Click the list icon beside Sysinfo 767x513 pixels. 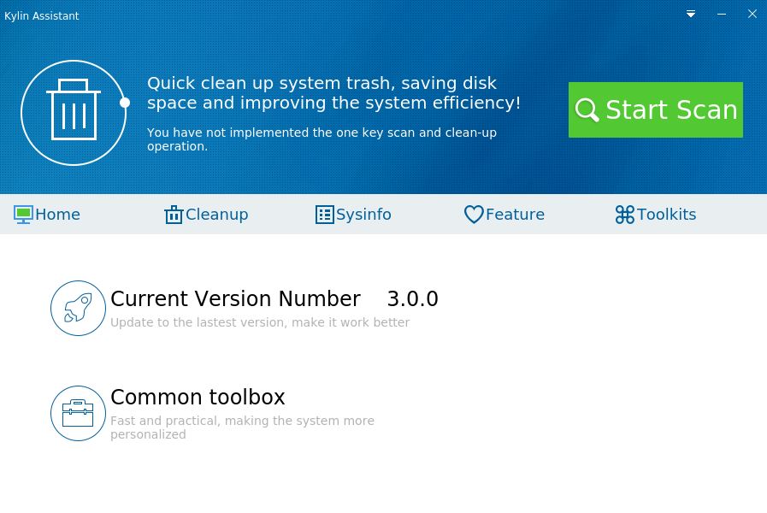tap(325, 215)
